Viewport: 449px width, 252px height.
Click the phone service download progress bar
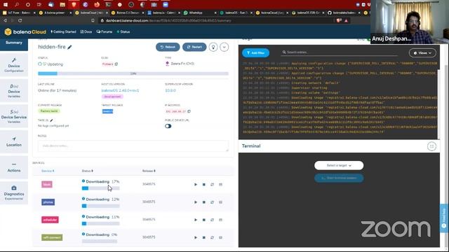[101, 206]
